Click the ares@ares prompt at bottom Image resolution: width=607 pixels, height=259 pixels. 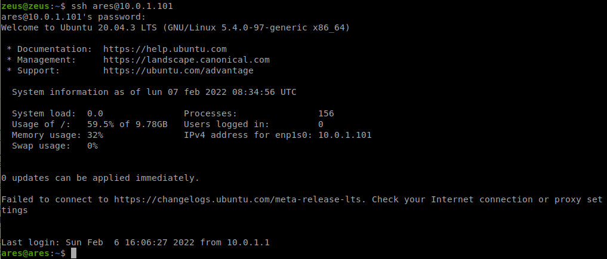25,253
